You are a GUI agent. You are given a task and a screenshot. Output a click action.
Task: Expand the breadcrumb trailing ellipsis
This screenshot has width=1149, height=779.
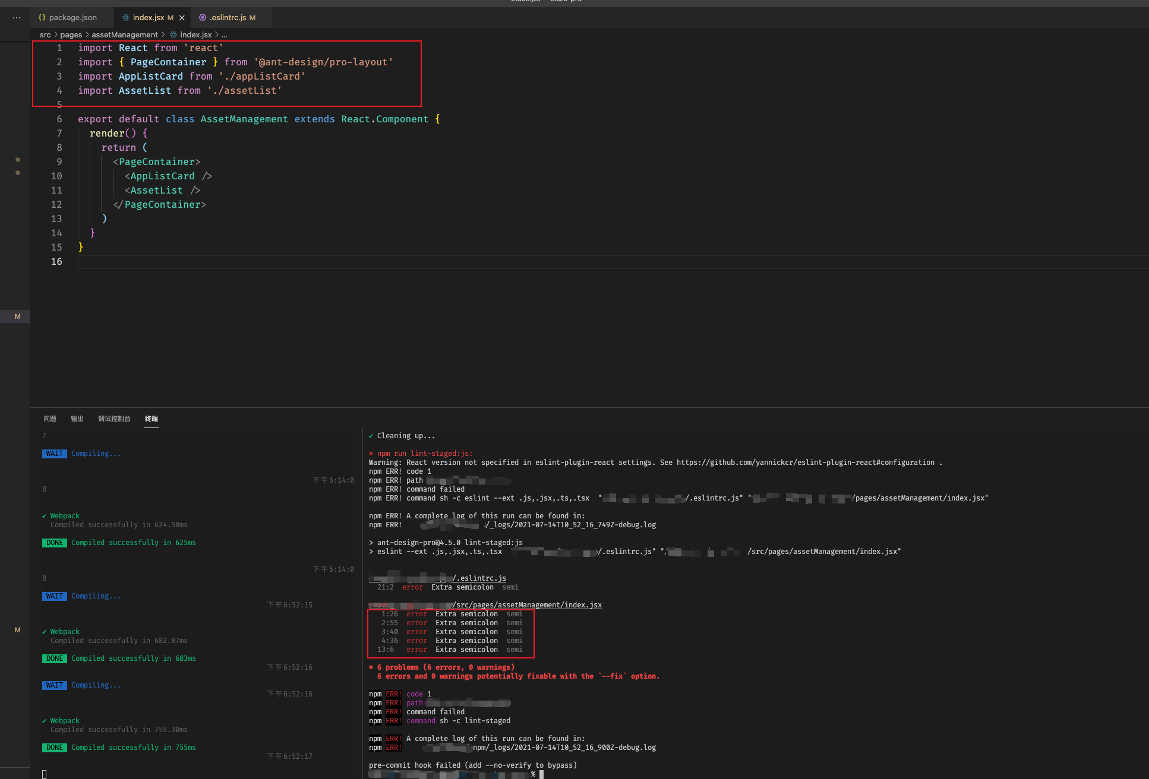pyautogui.click(x=225, y=35)
